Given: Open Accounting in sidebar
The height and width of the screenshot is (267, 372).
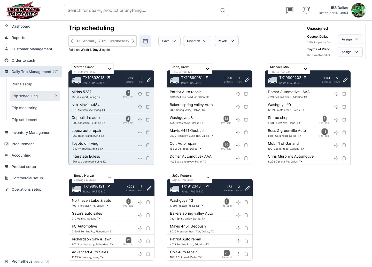Looking at the screenshot, I should point(31,155).
